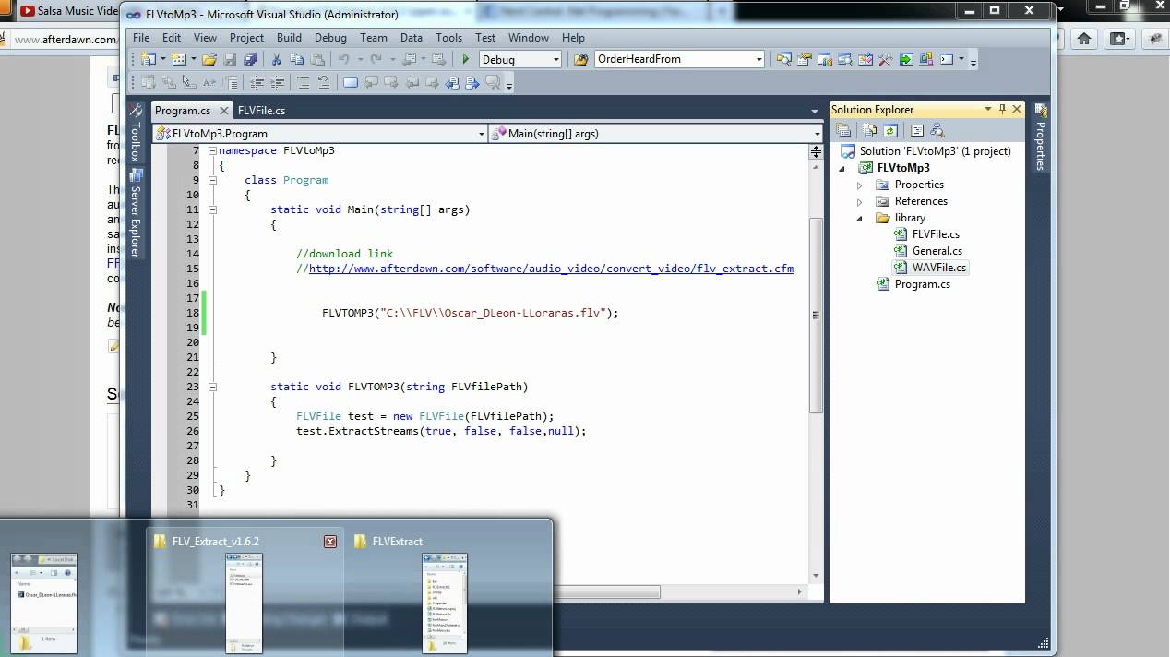Screen dimensions: 1170x657
Task: Open the Build menu
Action: pos(289,38)
